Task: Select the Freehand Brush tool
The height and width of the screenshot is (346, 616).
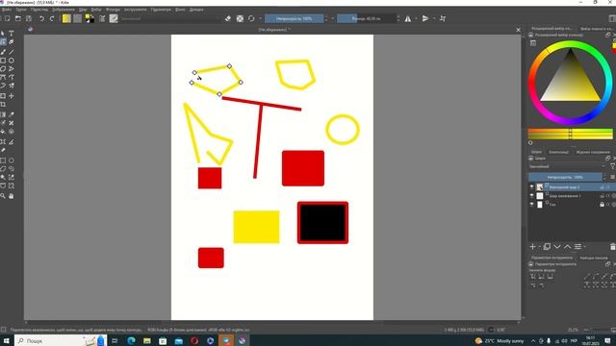Action: pos(3,52)
